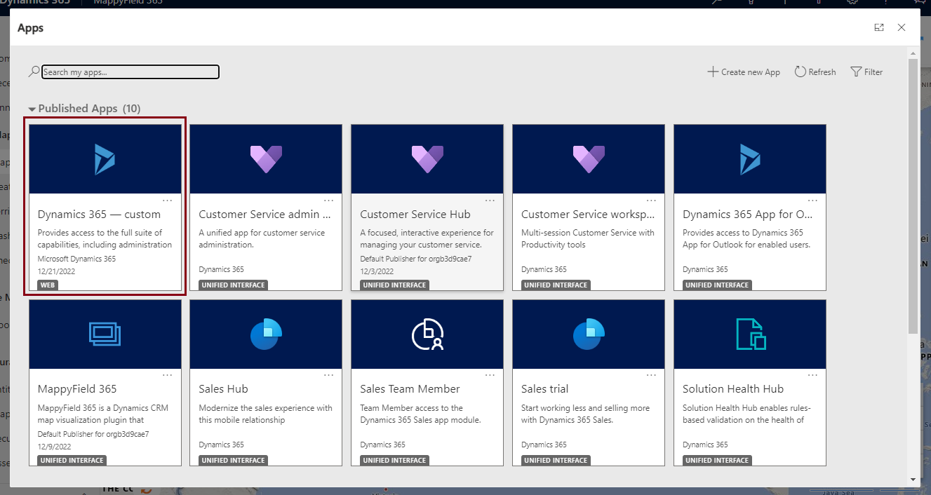Open the Dynamics 365 App for Outlook icon

click(x=750, y=159)
